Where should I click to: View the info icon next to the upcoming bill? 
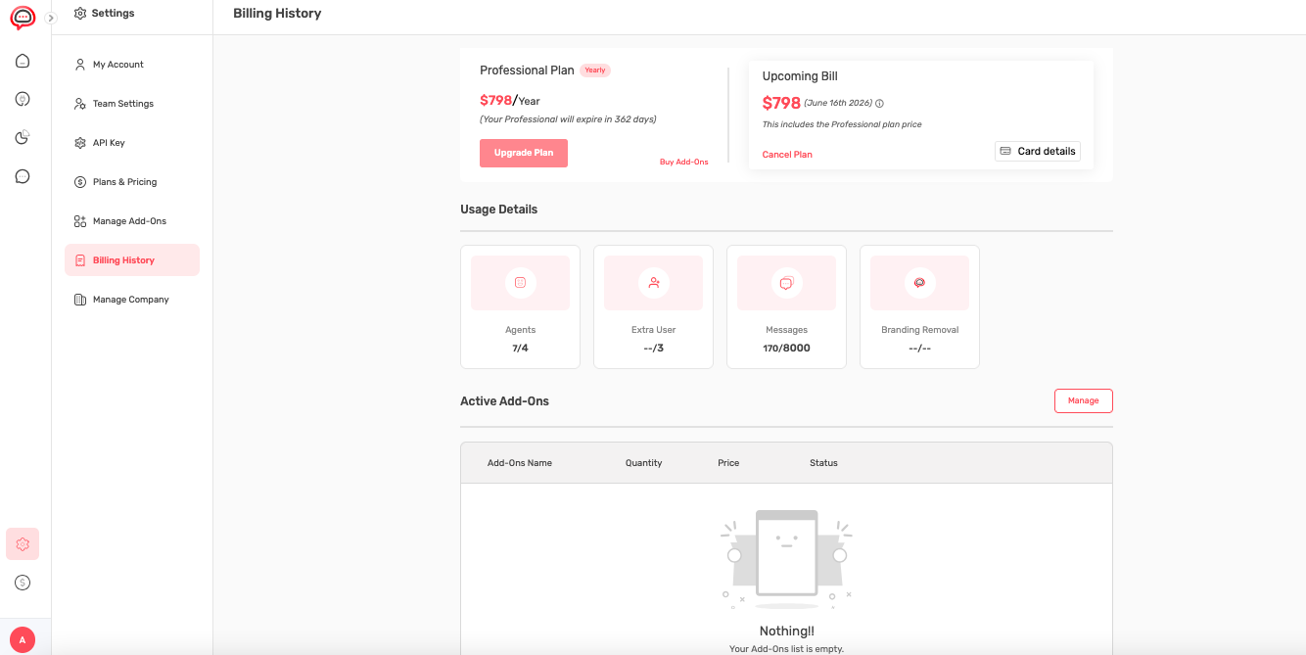tap(879, 102)
